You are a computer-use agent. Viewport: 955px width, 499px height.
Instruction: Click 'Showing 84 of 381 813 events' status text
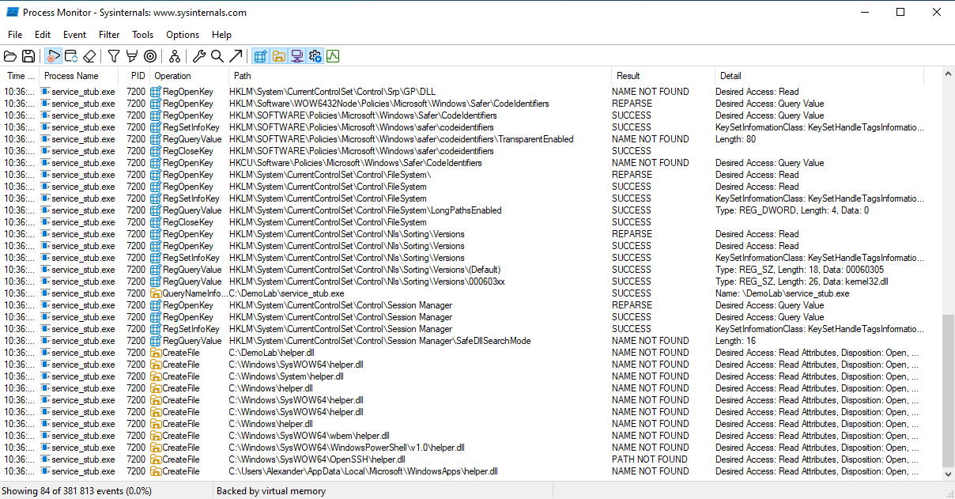(77, 491)
